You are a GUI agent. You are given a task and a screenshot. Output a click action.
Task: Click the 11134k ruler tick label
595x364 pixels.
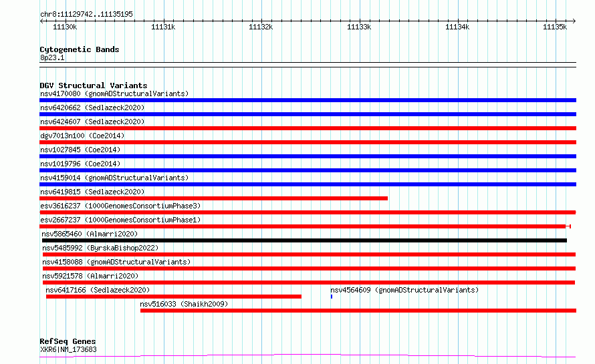click(457, 27)
